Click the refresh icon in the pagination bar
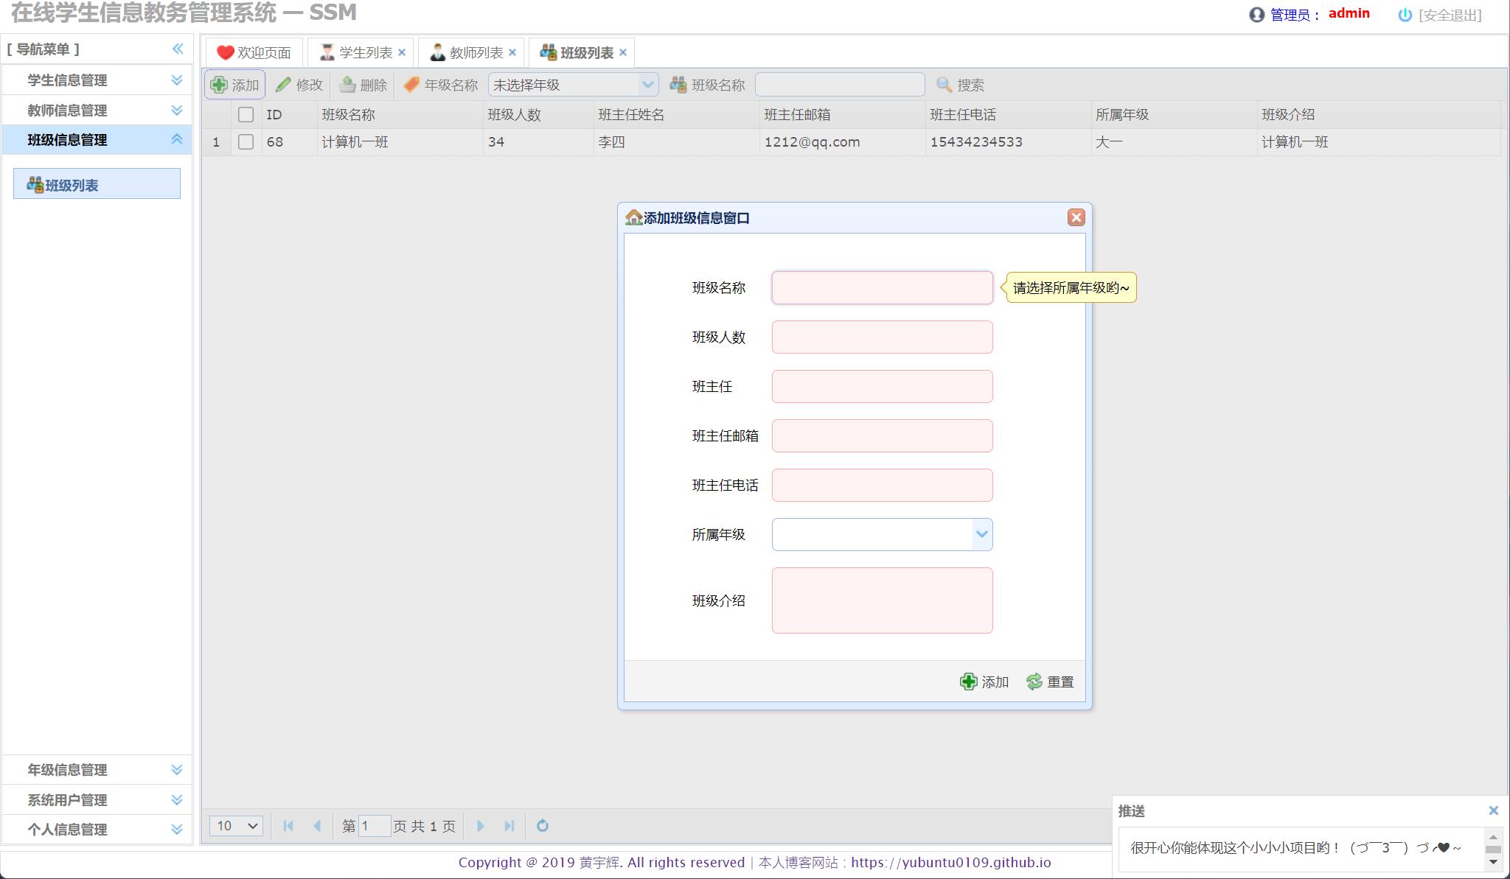The width and height of the screenshot is (1510, 879). [x=543, y=826]
